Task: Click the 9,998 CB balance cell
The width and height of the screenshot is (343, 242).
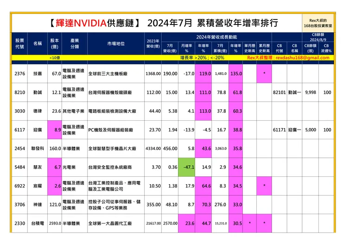Action: coord(311,93)
